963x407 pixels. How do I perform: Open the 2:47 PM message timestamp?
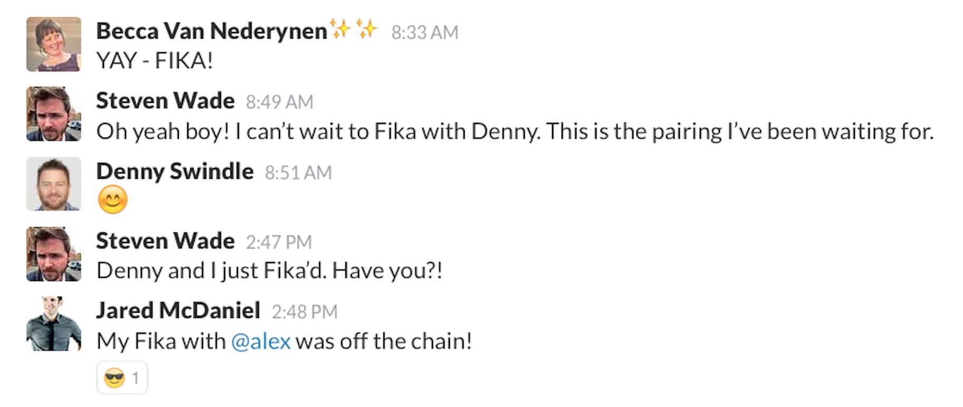click(x=279, y=243)
